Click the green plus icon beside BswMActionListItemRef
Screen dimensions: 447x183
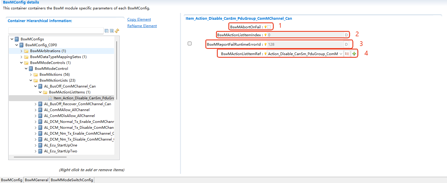click(x=354, y=53)
